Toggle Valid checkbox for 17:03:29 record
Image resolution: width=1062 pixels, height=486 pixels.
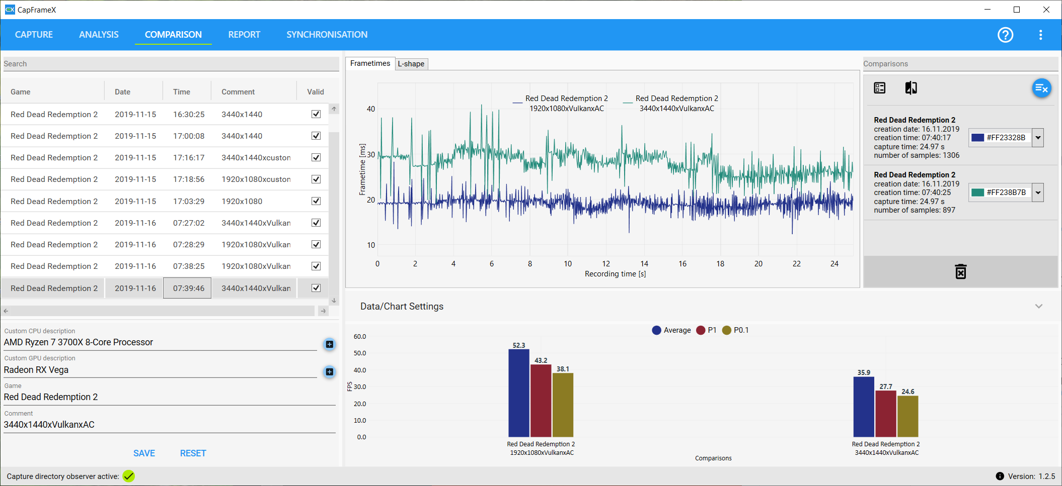point(316,201)
